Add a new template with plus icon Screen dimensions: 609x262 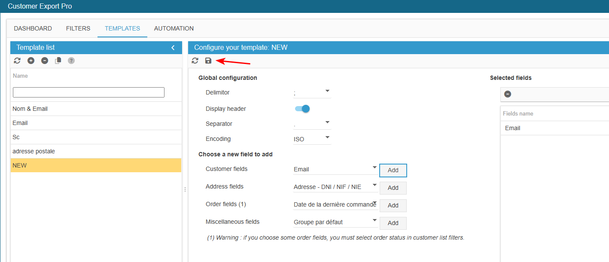[x=31, y=61]
